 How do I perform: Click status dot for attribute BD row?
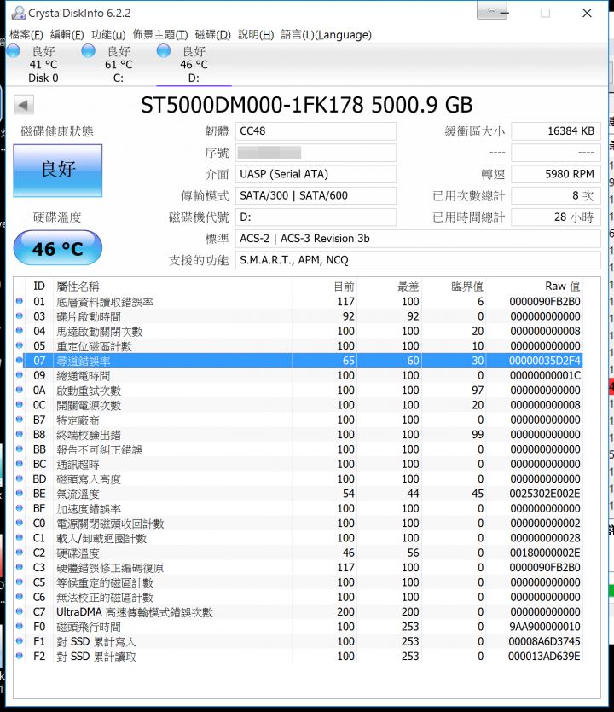19,478
